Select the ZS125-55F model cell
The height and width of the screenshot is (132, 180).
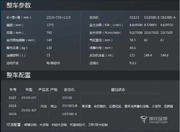(29, 98)
